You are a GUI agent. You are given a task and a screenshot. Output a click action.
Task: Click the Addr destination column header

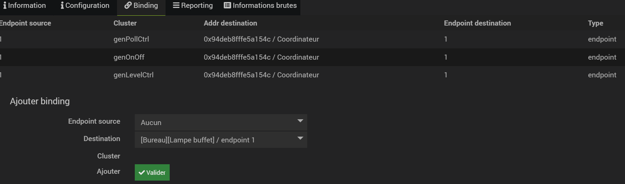point(230,23)
